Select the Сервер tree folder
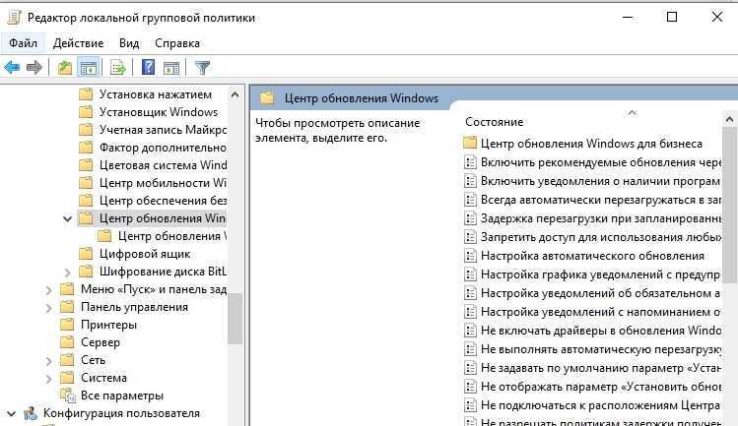 point(101,342)
